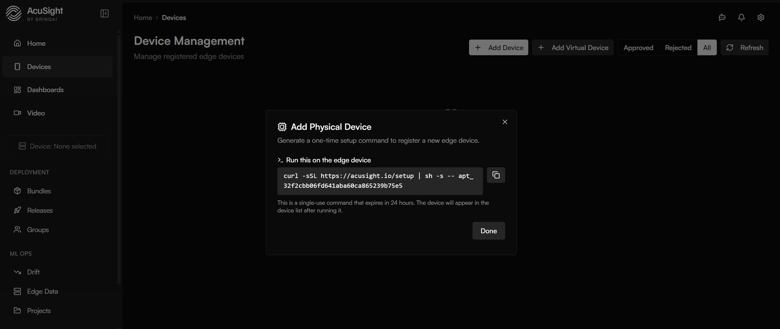Open notifications bell icon
The width and height of the screenshot is (780, 329).
tap(741, 17)
